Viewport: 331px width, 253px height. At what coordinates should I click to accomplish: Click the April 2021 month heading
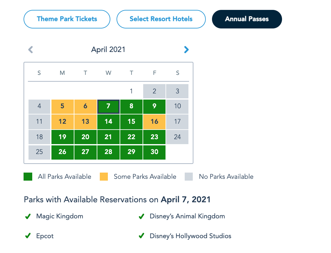[x=108, y=49]
